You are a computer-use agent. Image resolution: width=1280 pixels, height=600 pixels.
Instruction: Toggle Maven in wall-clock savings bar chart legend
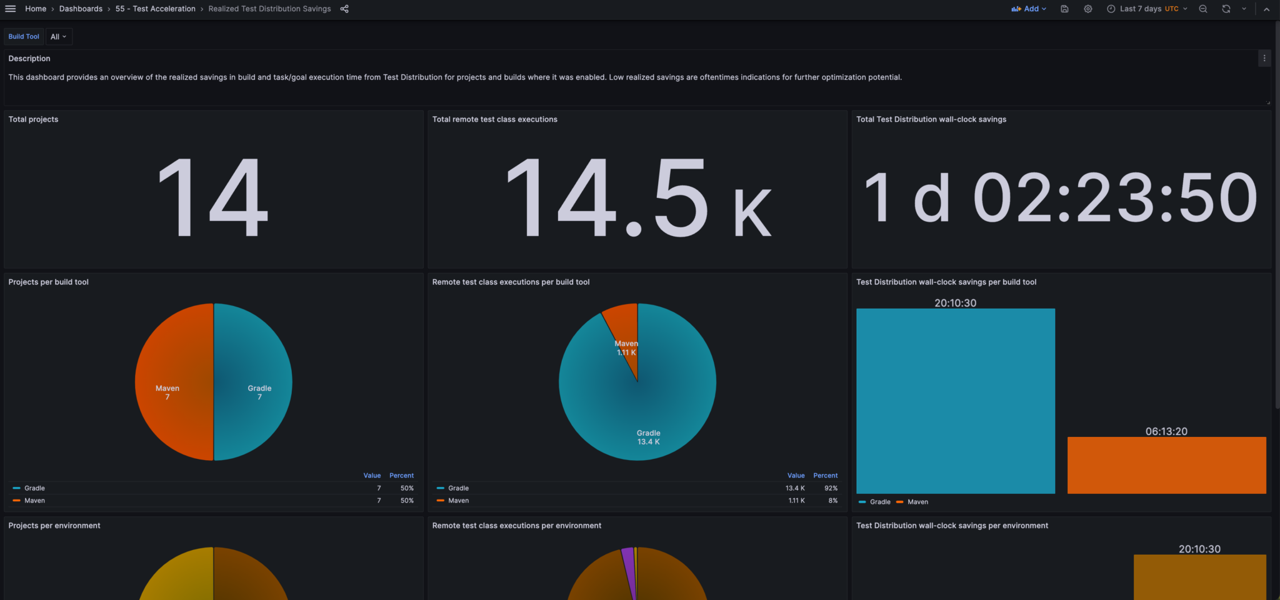(x=917, y=502)
